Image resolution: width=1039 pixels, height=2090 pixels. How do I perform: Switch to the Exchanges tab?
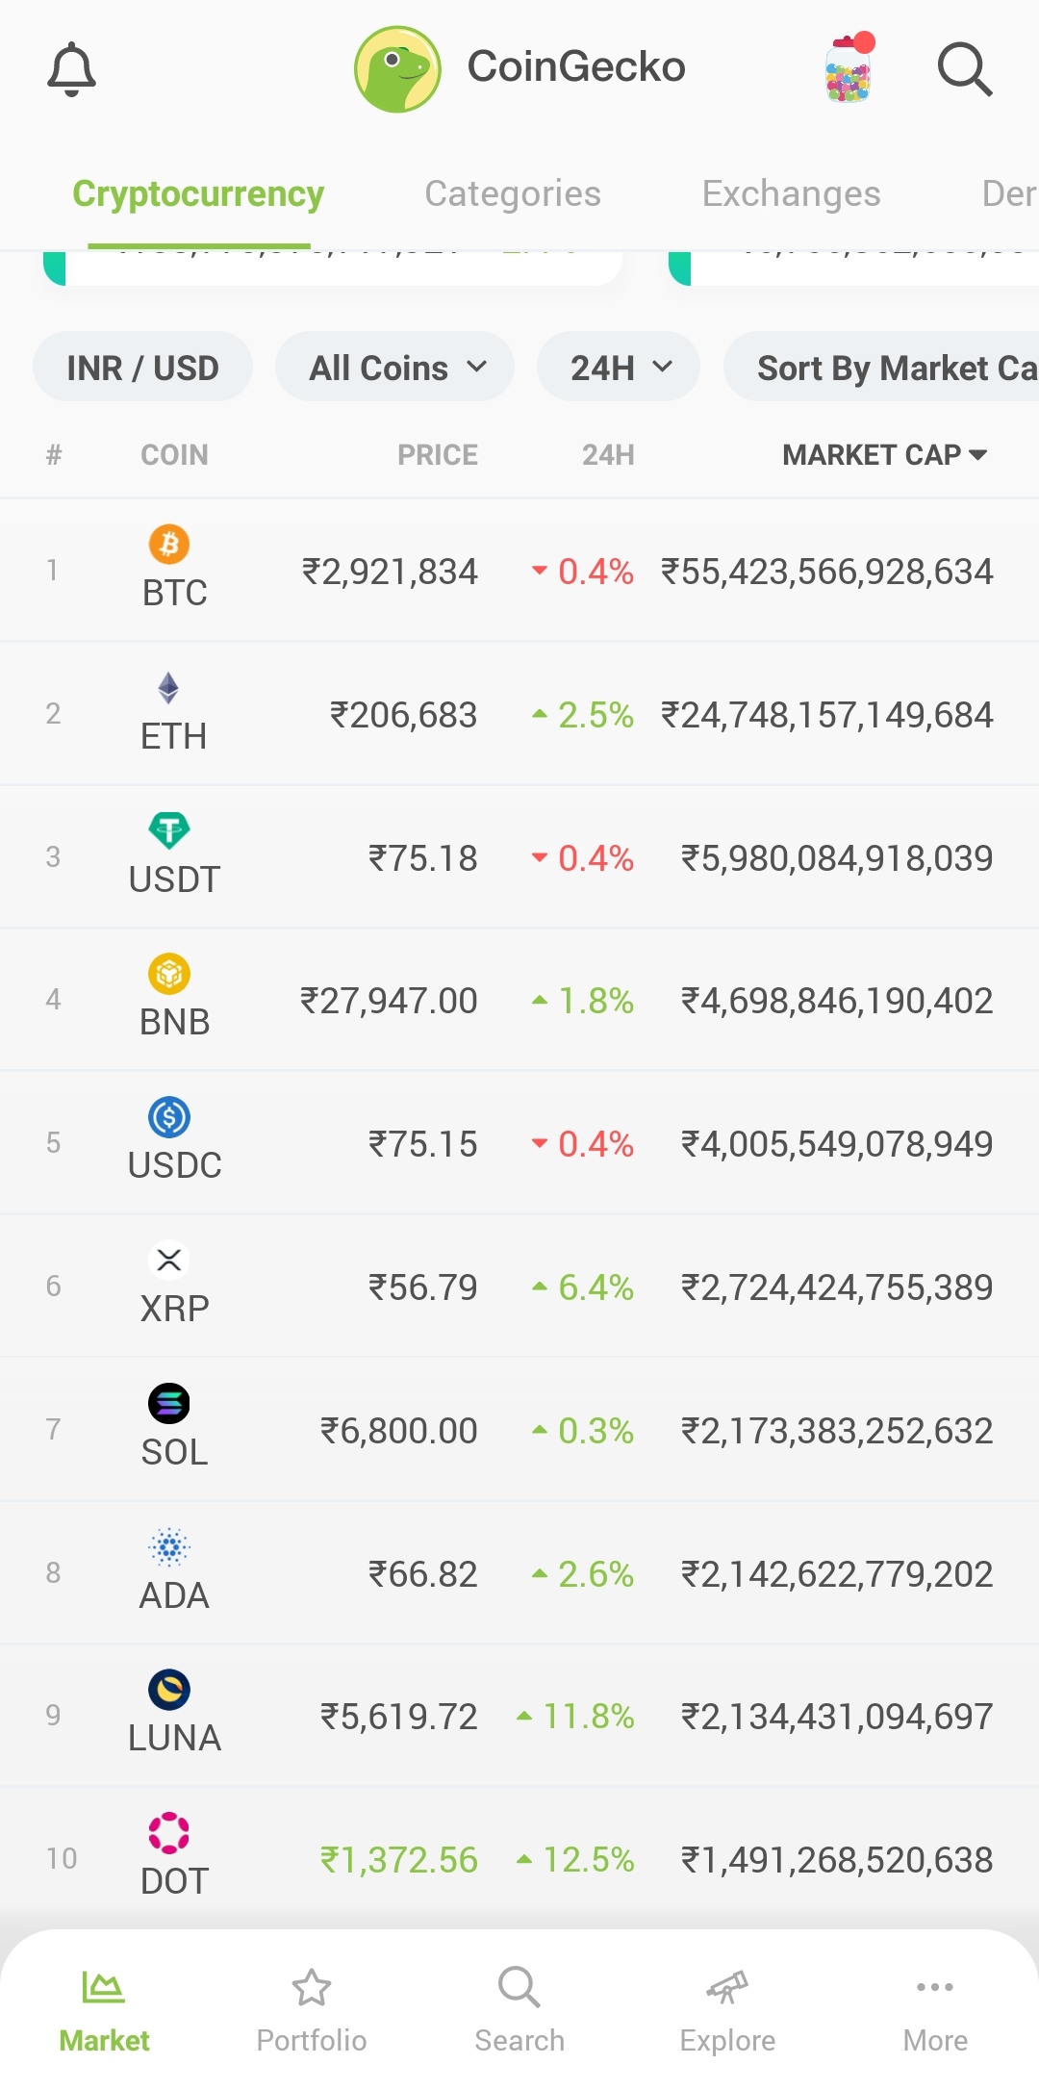click(x=791, y=193)
